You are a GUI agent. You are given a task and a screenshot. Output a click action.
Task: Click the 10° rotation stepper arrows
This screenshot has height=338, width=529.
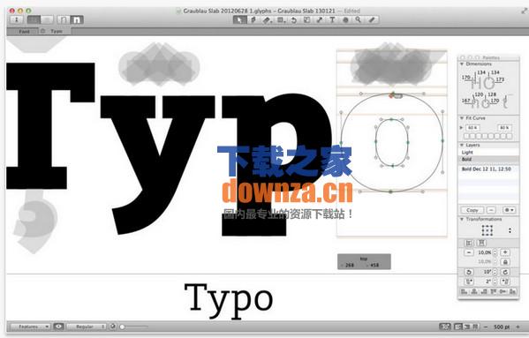pyautogui.click(x=495, y=272)
